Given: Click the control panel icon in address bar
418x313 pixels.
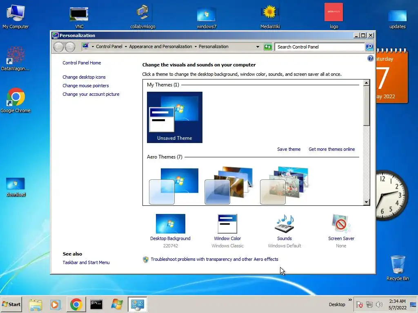Looking at the screenshot, I should coord(85,46).
